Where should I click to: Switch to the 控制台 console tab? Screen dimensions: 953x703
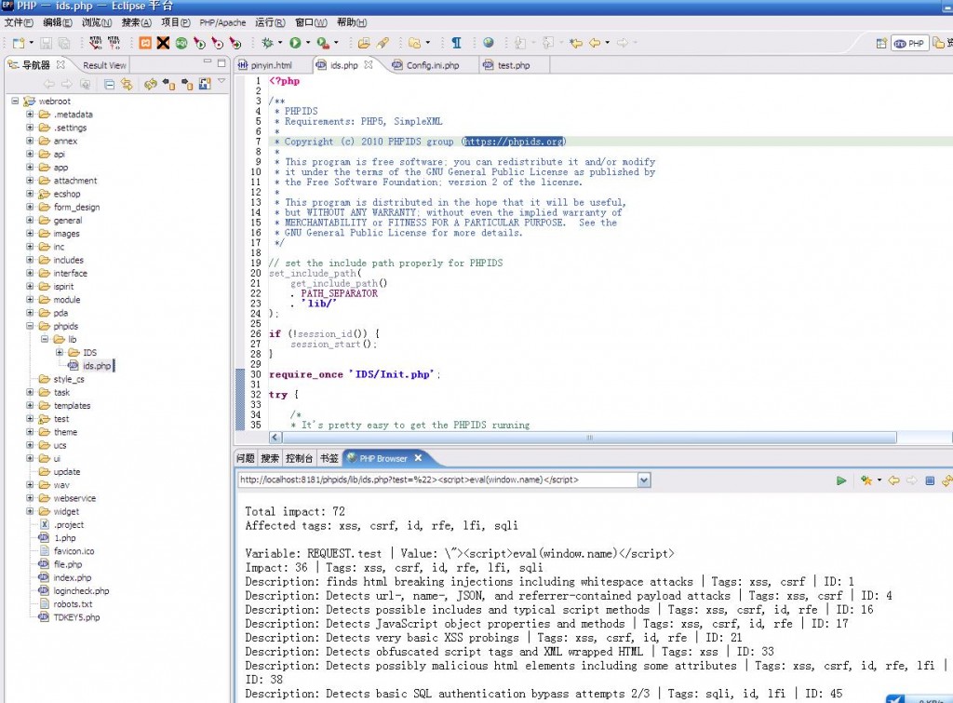[299, 458]
